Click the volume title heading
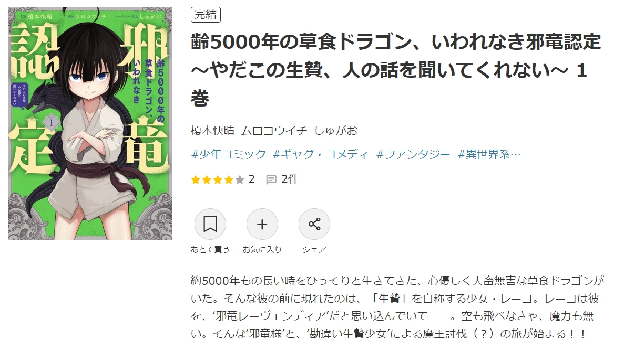The height and width of the screenshot is (350, 624). 396,70
